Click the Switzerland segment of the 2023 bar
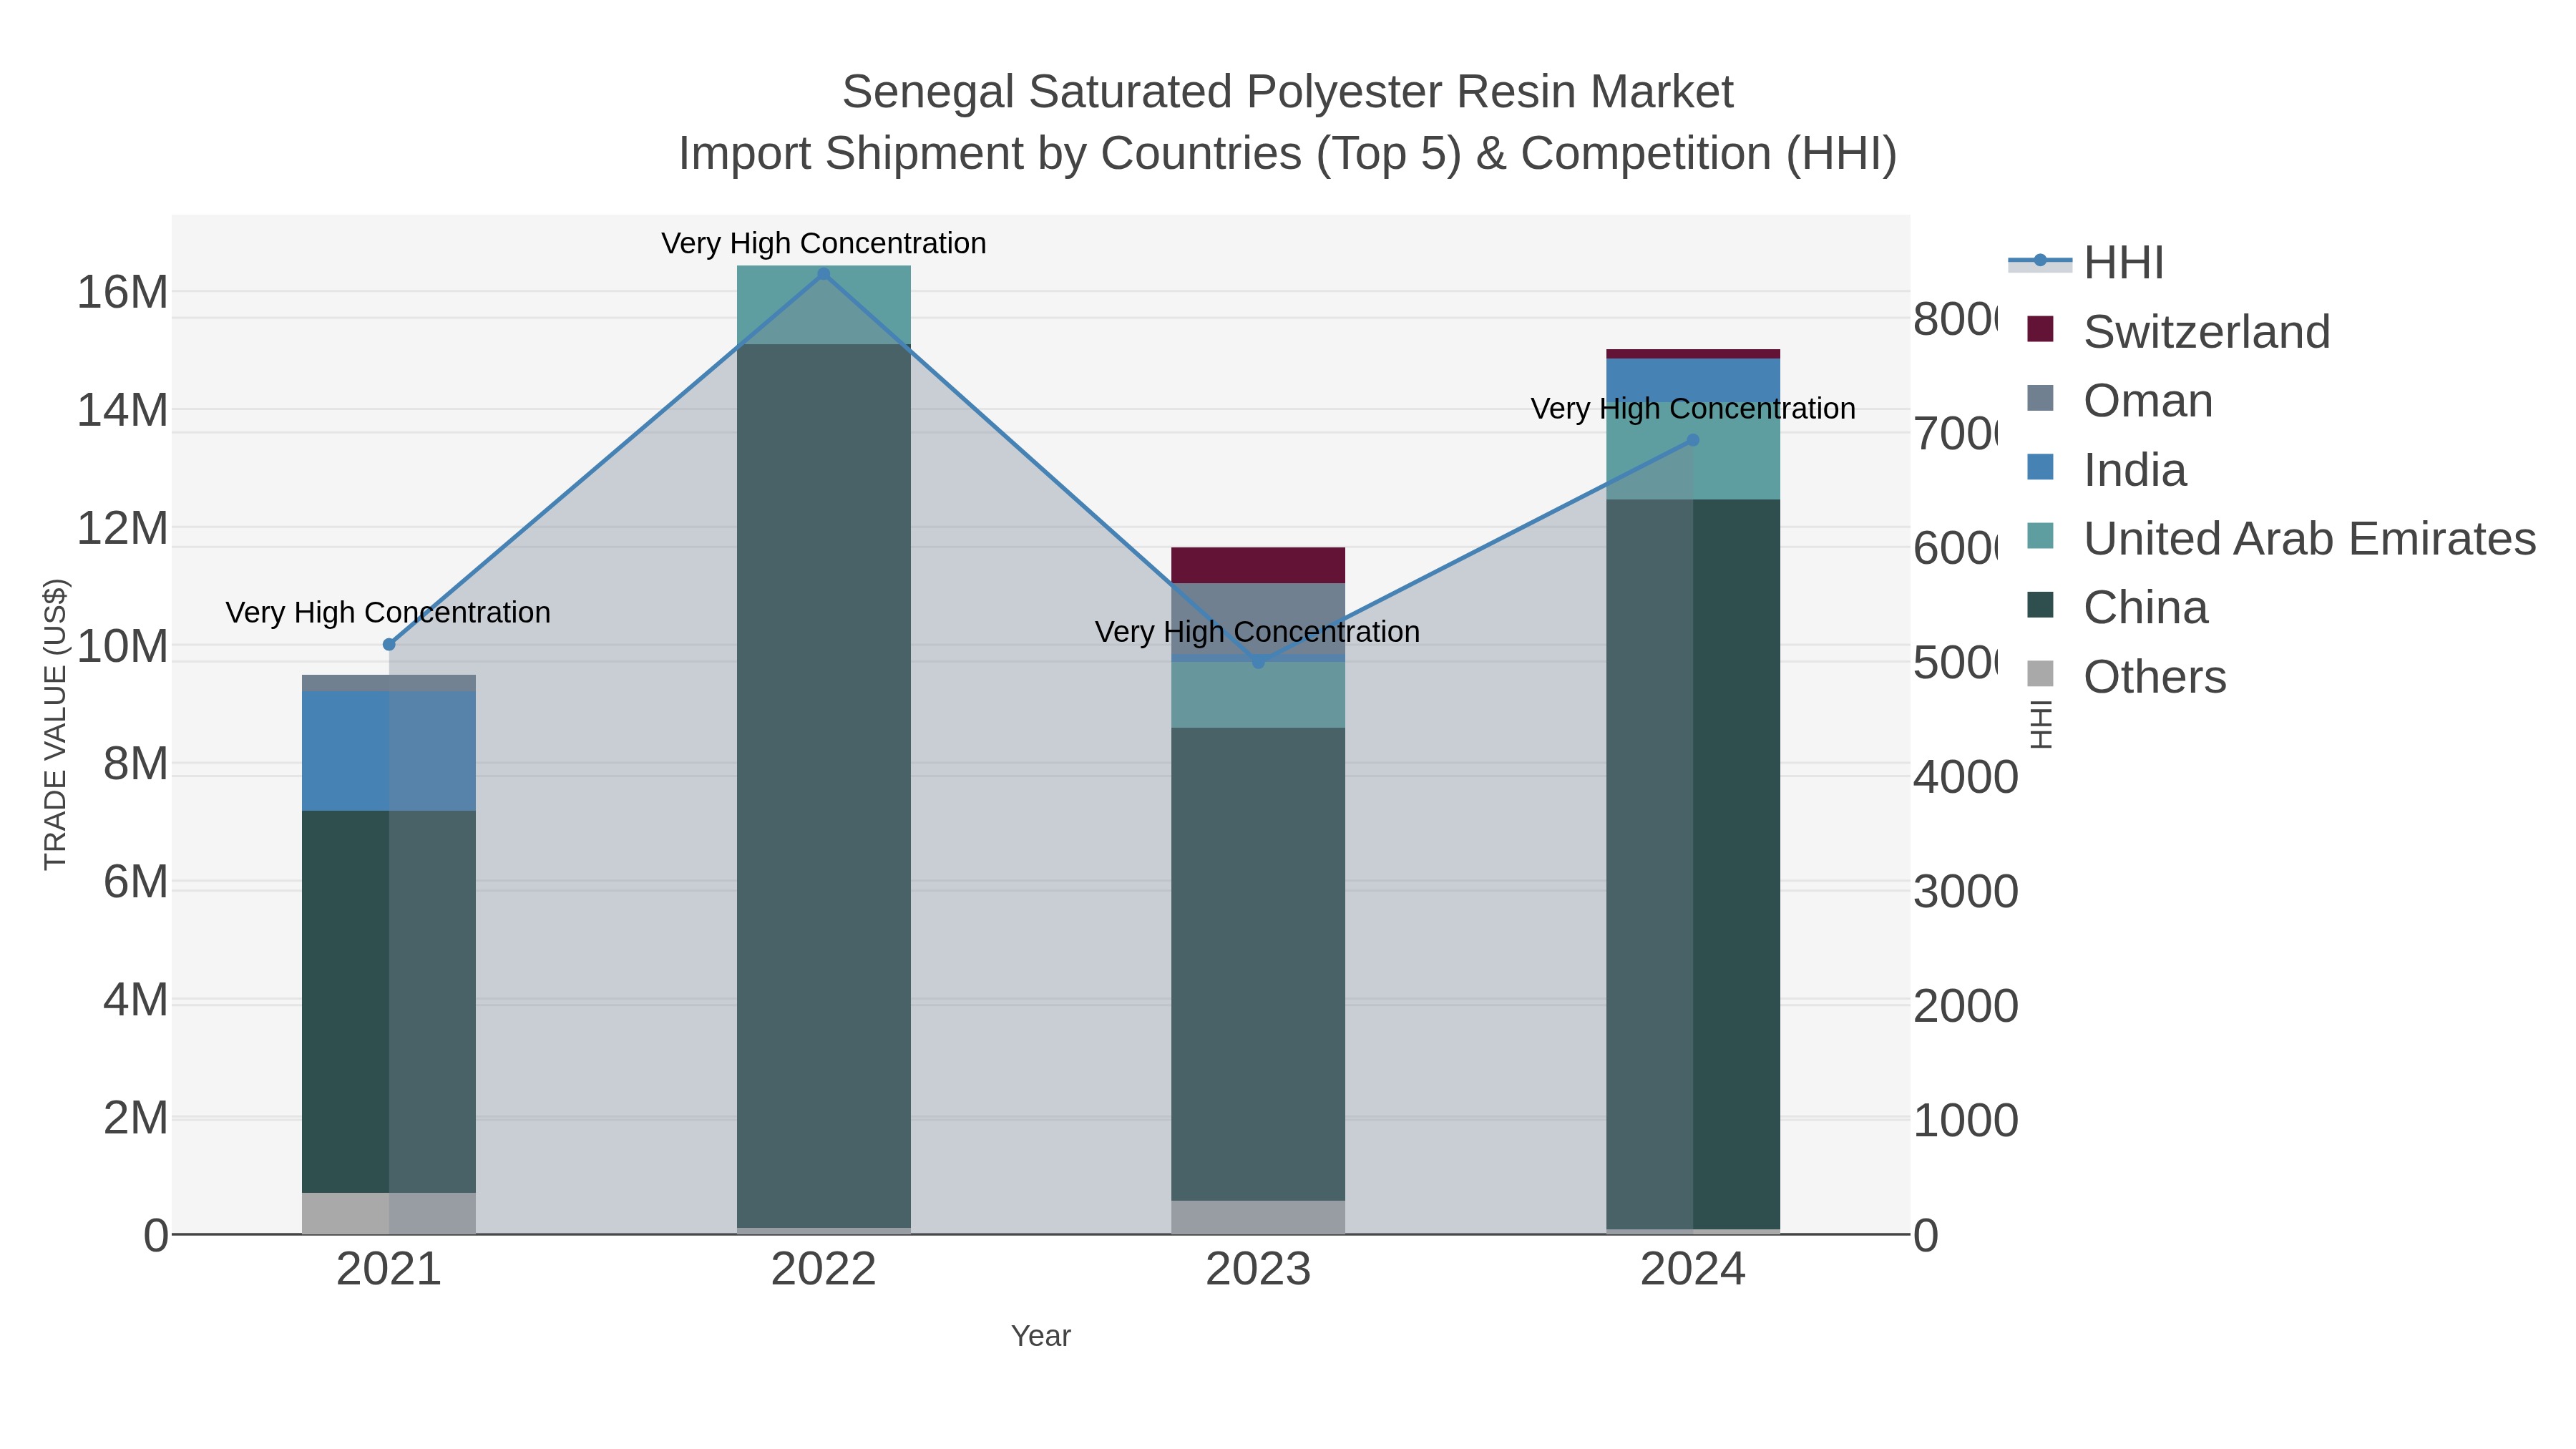Screen dimensions: 2576x1449 pos(1258,565)
